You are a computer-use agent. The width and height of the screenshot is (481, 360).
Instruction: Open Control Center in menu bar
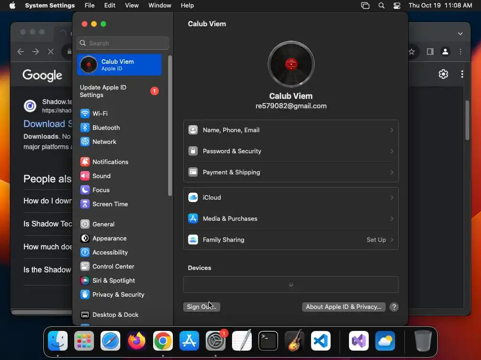coord(397,6)
